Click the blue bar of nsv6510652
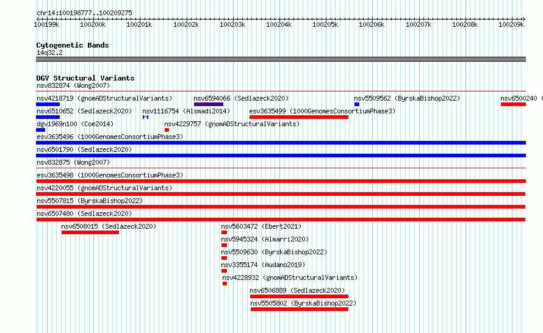This screenshot has height=333, width=543. (x=48, y=117)
